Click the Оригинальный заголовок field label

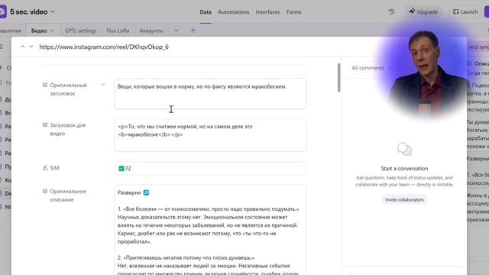tap(68, 89)
